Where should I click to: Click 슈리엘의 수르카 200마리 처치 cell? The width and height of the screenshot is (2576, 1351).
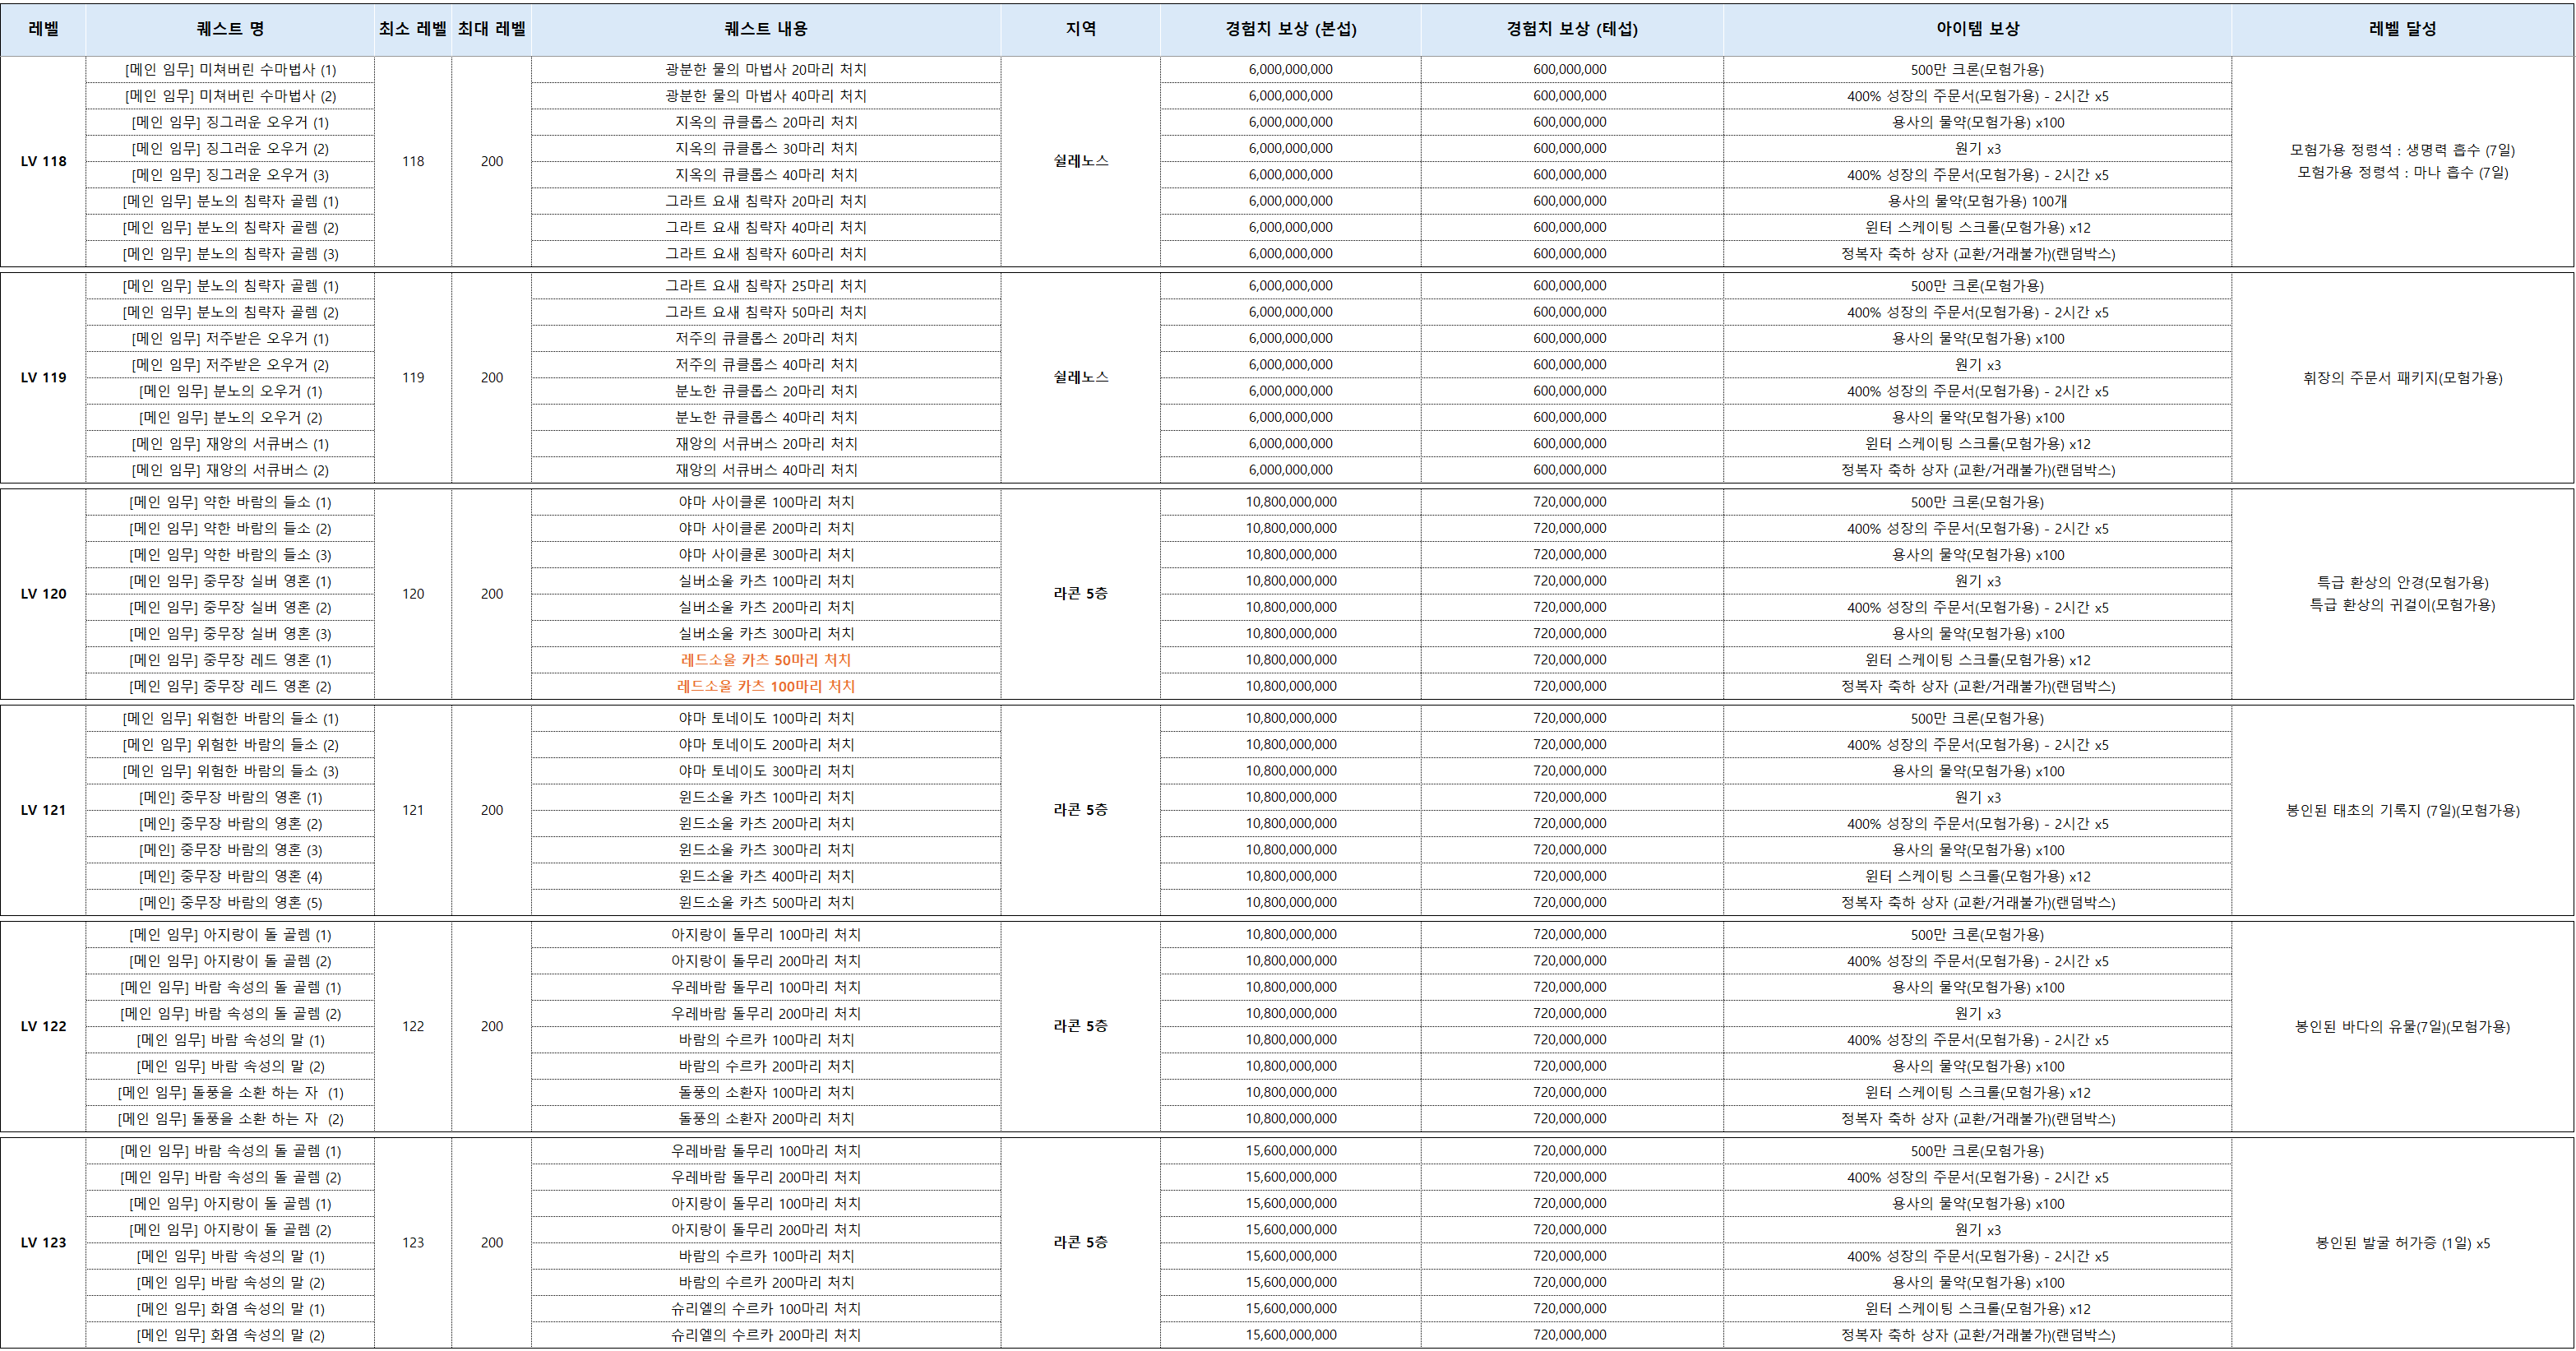click(765, 1335)
